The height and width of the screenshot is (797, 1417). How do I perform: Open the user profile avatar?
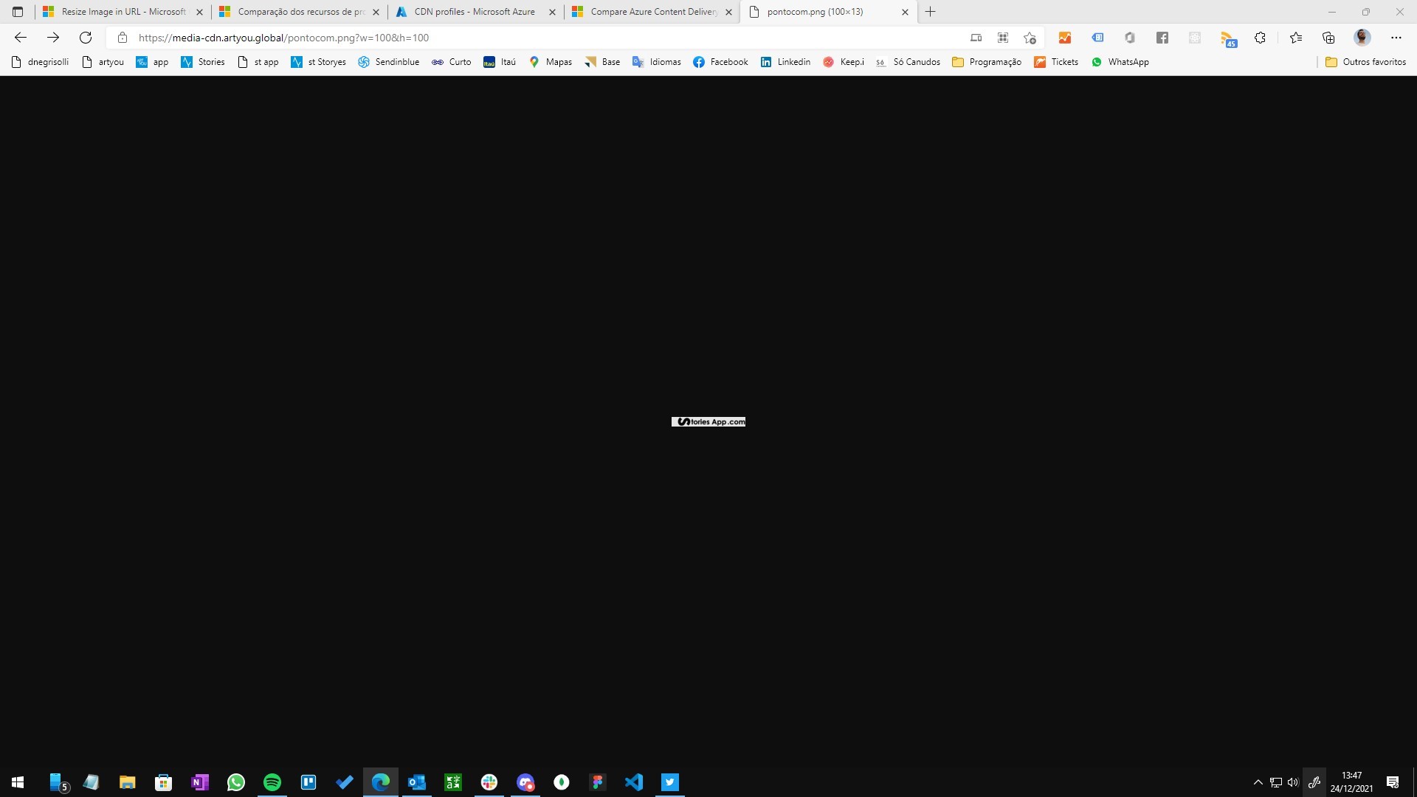[x=1362, y=38]
